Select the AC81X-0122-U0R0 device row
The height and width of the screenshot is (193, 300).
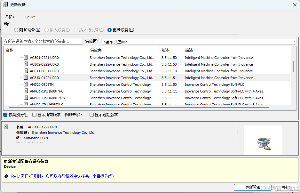156,77
